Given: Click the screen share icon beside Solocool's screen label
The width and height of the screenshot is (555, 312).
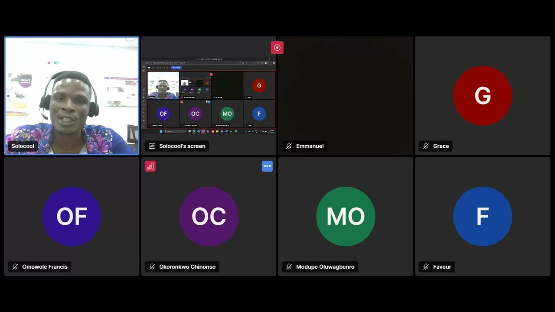Looking at the screenshot, I should point(152,146).
